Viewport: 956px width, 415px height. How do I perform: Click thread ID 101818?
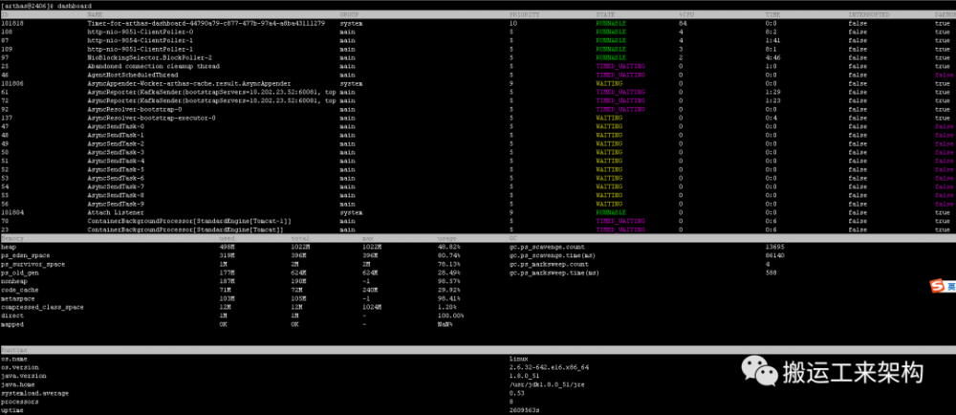[x=12, y=23]
